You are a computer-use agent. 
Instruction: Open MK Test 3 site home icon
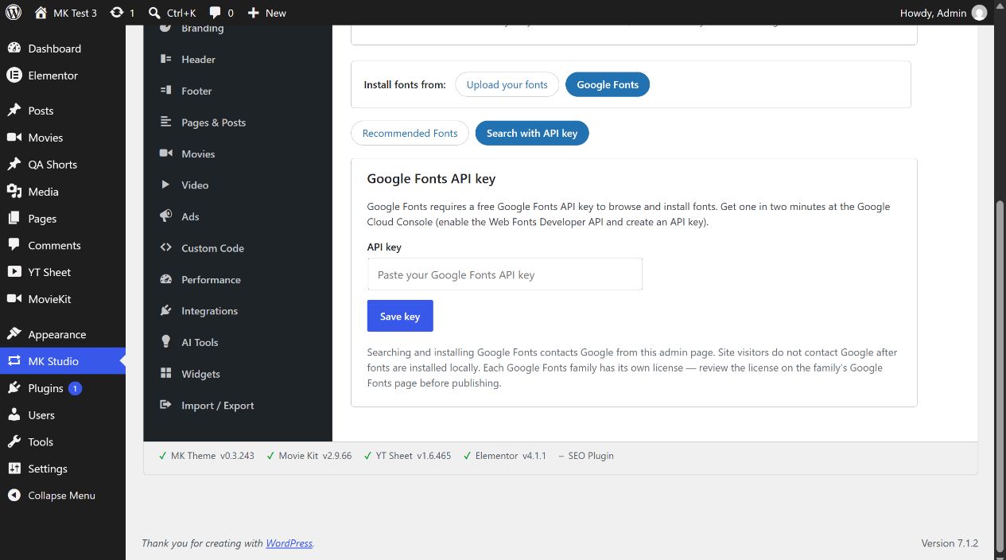41,13
